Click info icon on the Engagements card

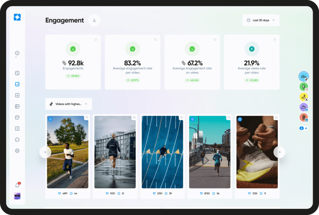pyautogui.click(x=96, y=40)
